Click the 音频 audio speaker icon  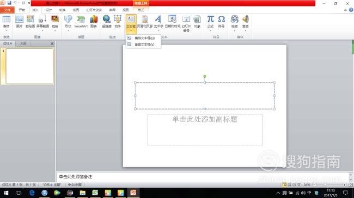coord(246,19)
